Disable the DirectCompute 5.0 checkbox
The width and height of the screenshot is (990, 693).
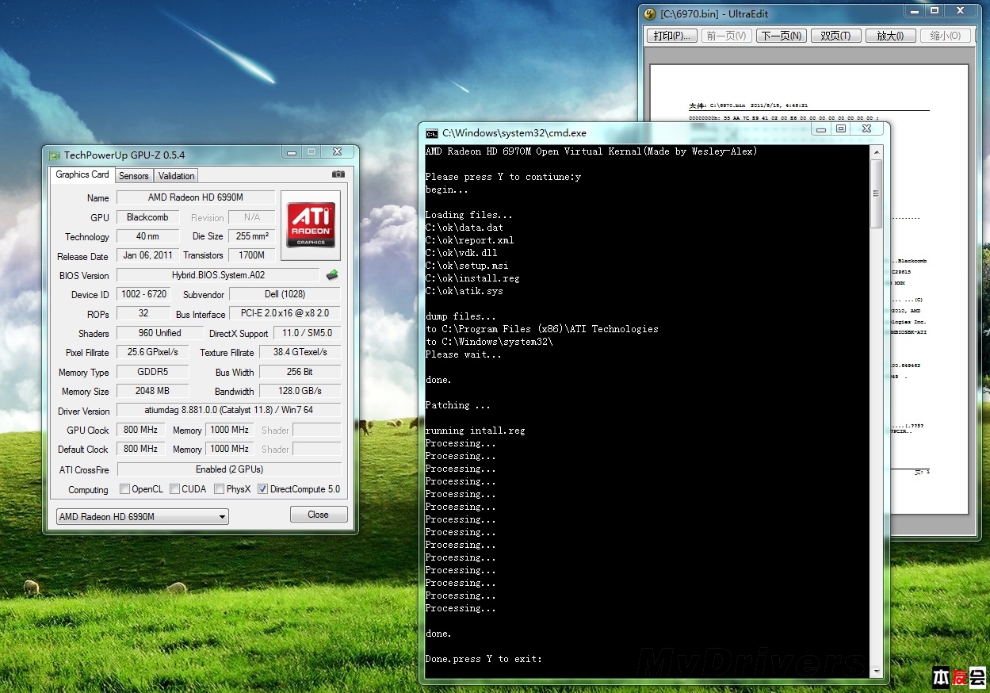pyautogui.click(x=262, y=488)
